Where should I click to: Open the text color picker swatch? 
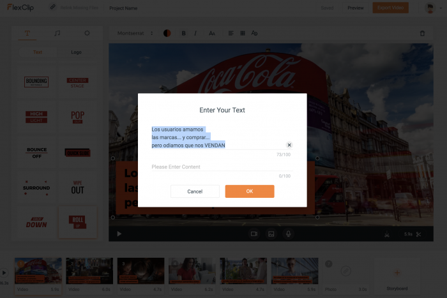[x=167, y=33]
